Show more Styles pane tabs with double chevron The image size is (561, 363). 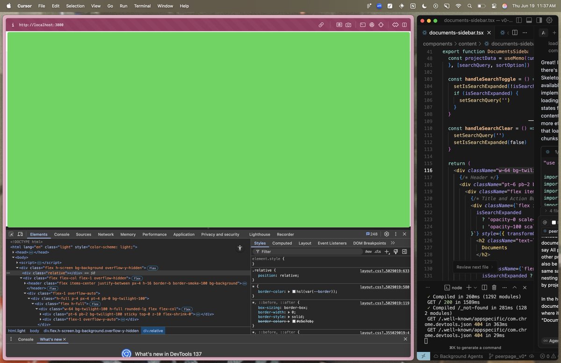coord(393,243)
